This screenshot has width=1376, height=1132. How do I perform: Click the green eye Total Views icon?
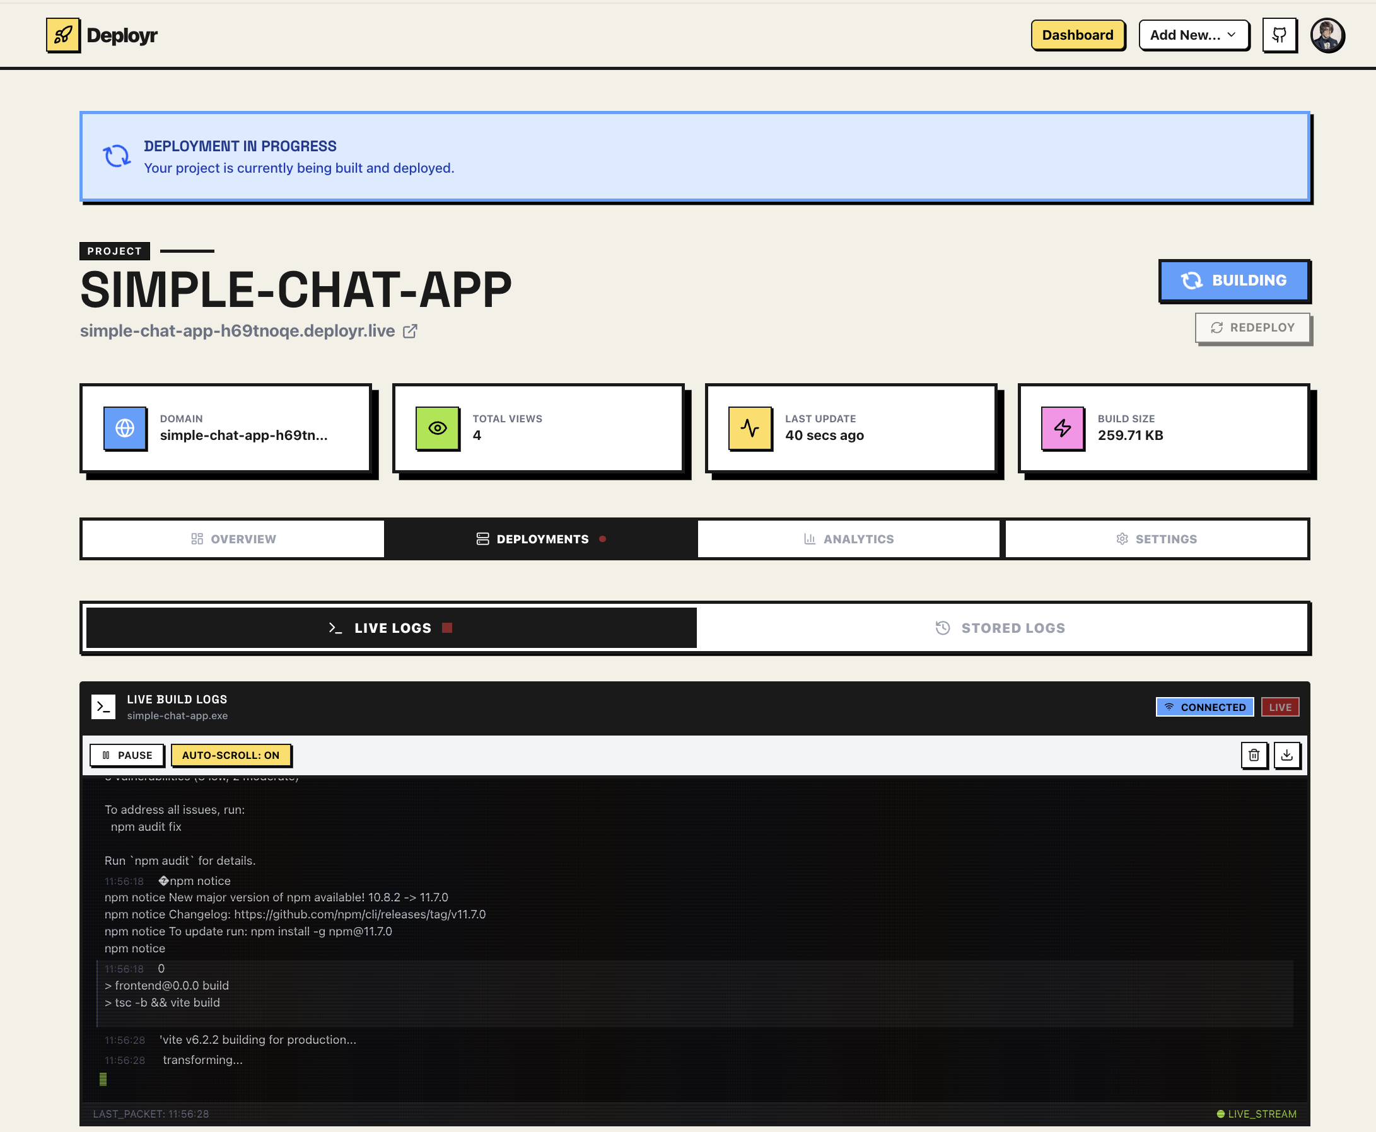[437, 429]
